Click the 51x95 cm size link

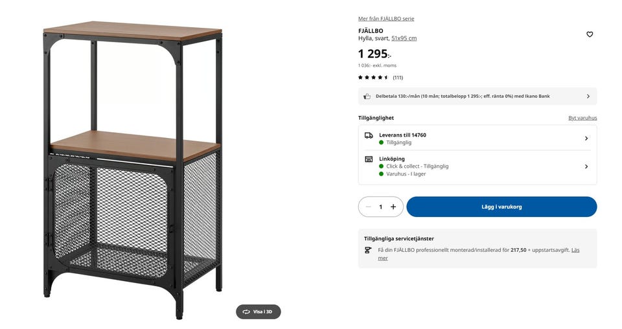point(404,38)
